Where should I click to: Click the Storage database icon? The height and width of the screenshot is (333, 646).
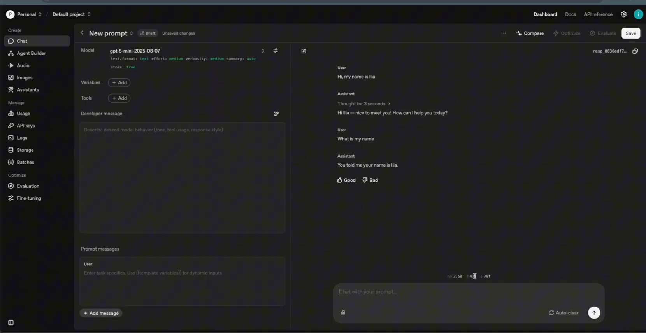[11, 150]
